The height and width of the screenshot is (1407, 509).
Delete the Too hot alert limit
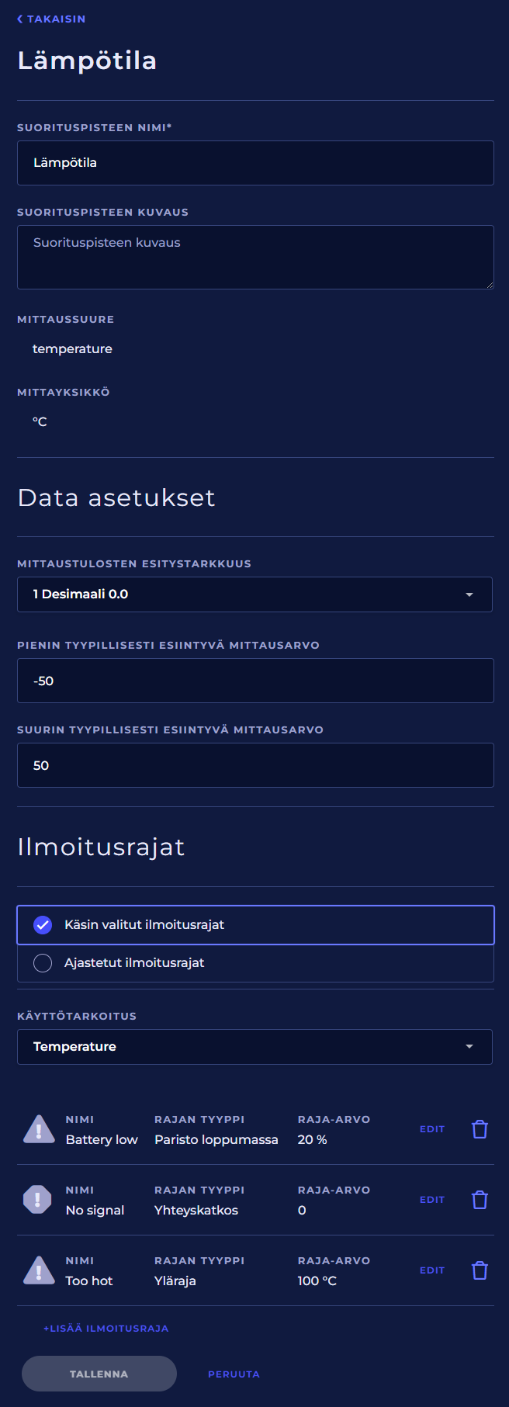point(480,1270)
